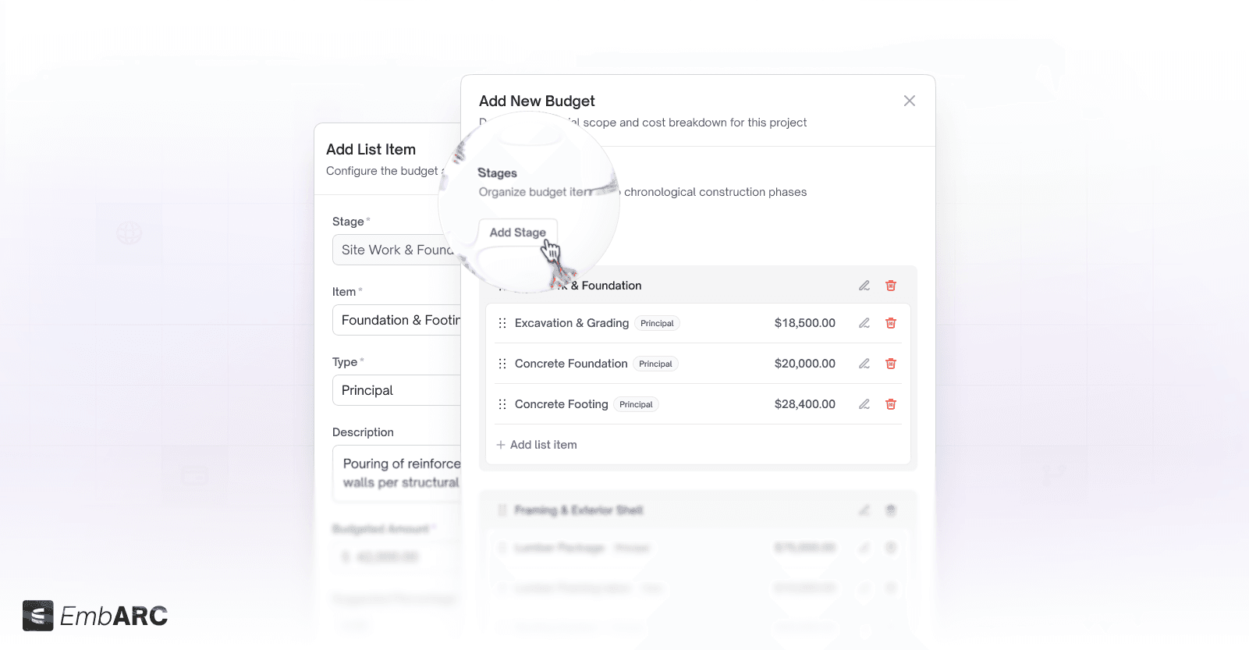
Task: Delete the Framing & Exterior Shell stage
Action: click(891, 510)
